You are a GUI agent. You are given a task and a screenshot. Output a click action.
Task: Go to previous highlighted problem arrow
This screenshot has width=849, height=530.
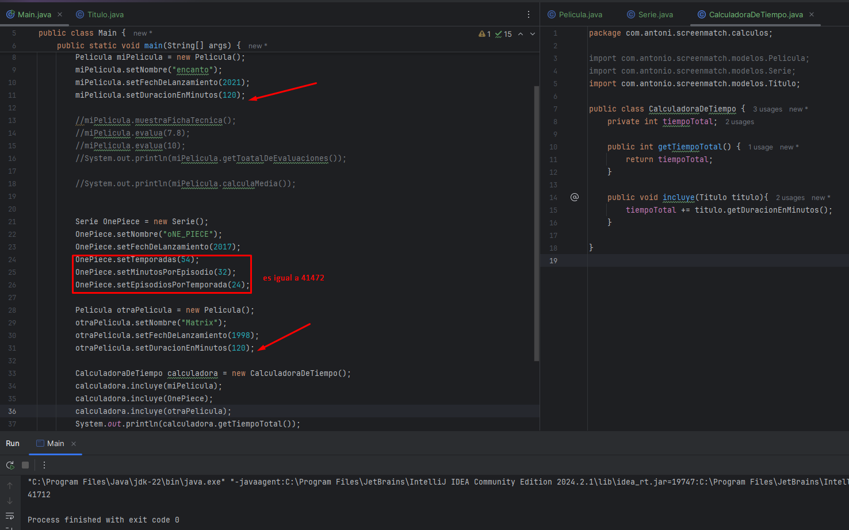[x=521, y=34]
